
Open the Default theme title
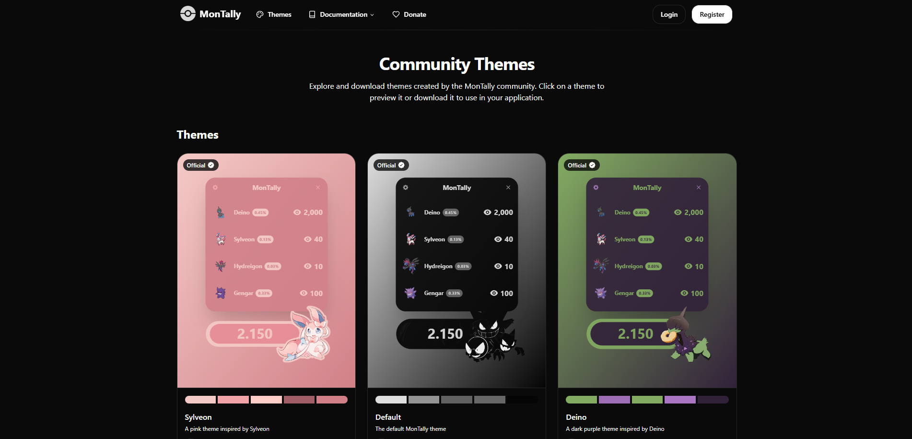(x=388, y=417)
